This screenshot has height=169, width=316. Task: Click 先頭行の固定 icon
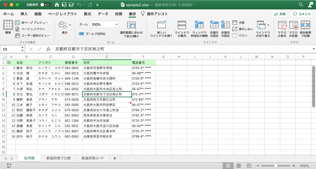click(214, 25)
